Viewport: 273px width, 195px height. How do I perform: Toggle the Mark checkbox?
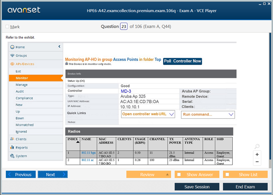pos(7,27)
